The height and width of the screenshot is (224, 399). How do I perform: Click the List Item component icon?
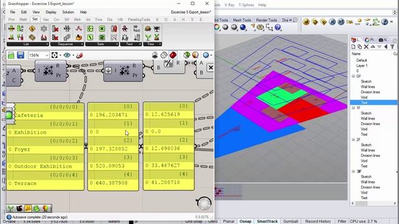pos(11,29)
